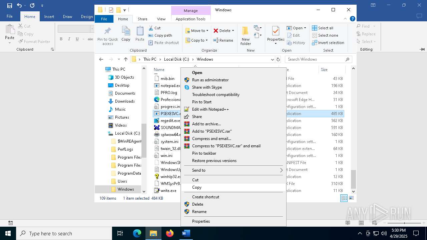427x240 pixels.
Task: Click Copy path in Explorer ribbon
Action: coord(160,35)
